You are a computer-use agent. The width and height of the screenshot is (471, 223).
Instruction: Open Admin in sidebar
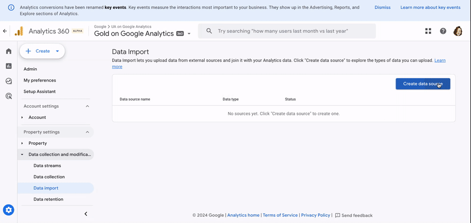click(x=30, y=69)
